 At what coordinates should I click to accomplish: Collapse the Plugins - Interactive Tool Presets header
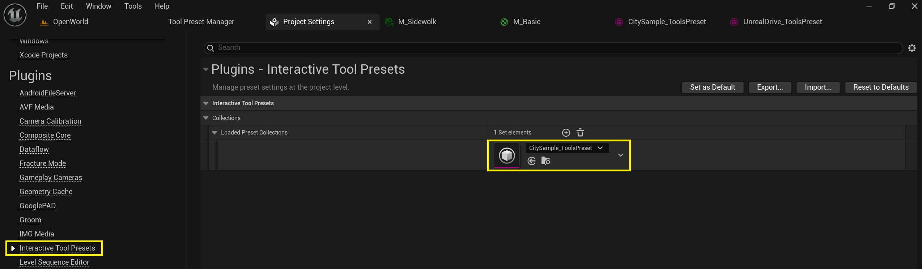pyautogui.click(x=206, y=69)
